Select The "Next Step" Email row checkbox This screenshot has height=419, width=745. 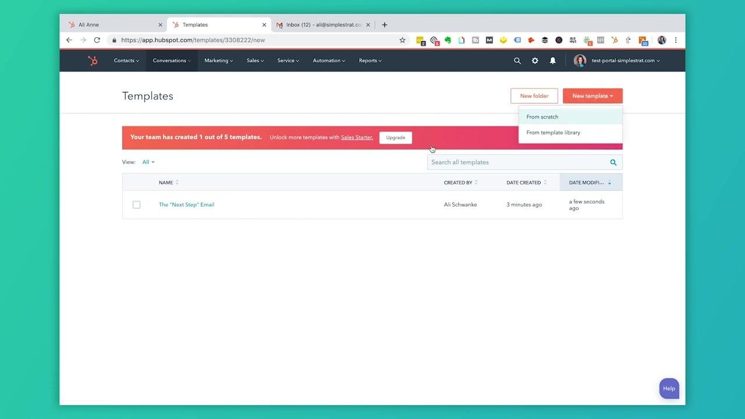click(137, 205)
